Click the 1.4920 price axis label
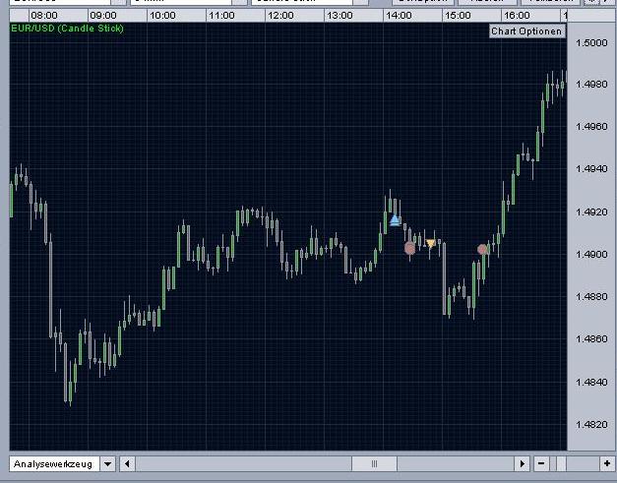 point(591,212)
